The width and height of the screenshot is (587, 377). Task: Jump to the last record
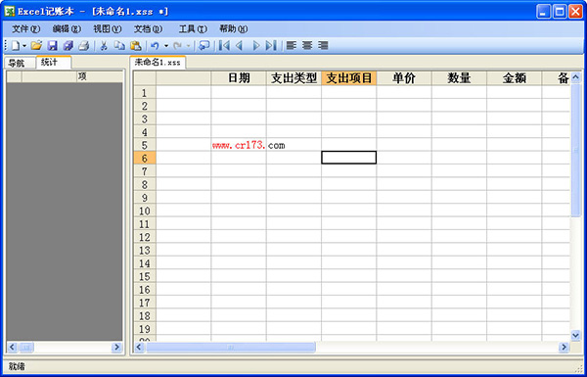pyautogui.click(x=271, y=46)
